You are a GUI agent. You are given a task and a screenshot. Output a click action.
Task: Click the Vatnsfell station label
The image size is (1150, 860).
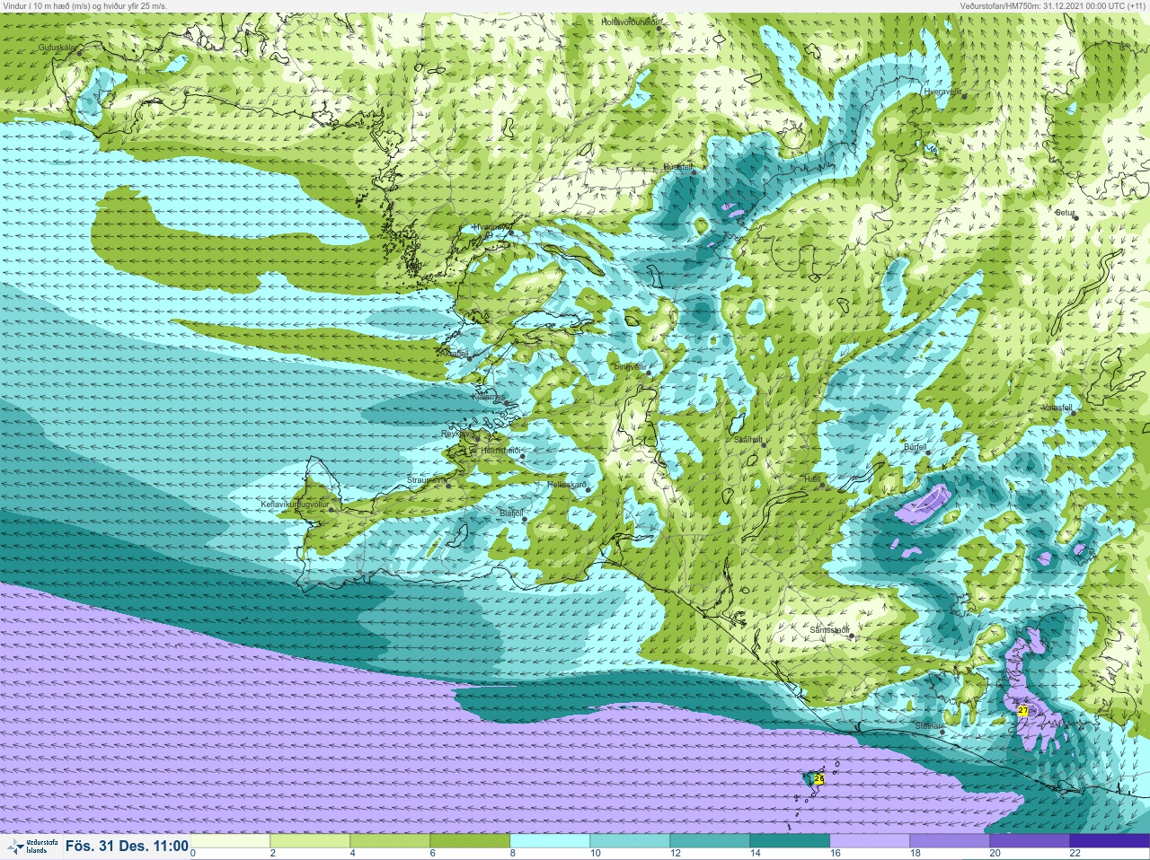tap(1057, 408)
